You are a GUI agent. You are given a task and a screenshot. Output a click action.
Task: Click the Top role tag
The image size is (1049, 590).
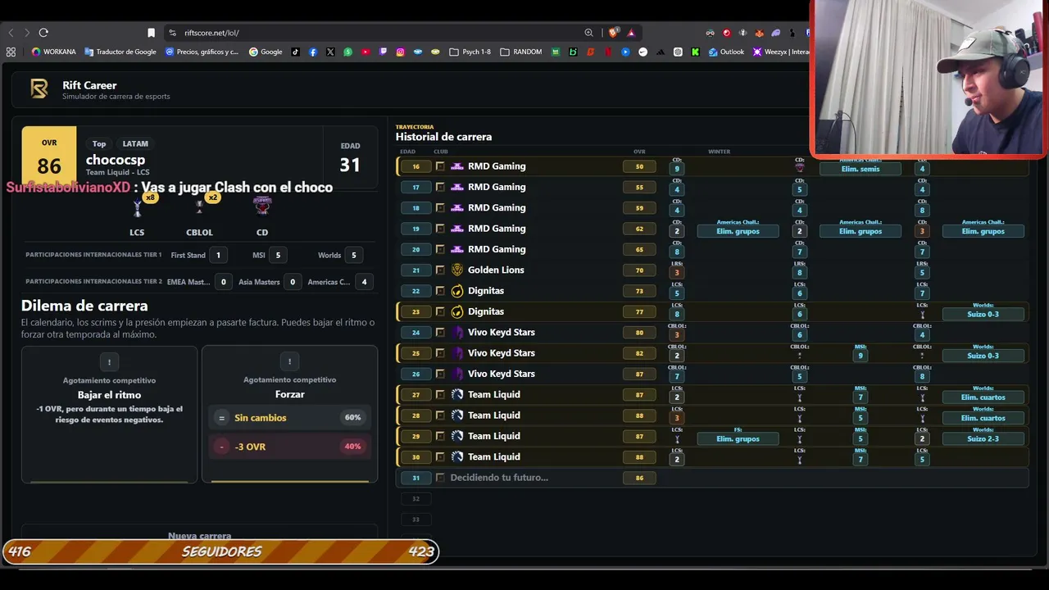pos(99,143)
